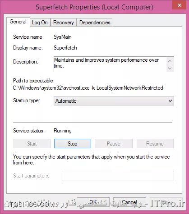Click the Pause service button
The height and width of the screenshot is (214, 189).
114,144
